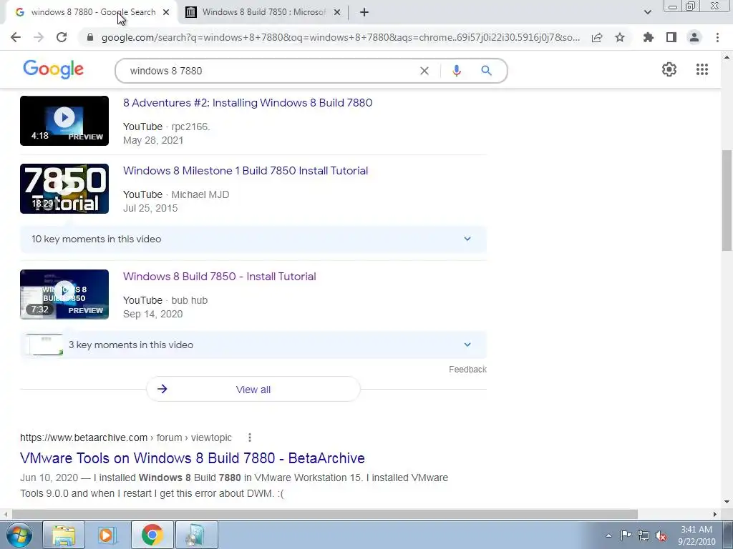Go back to the previous page

click(16, 37)
